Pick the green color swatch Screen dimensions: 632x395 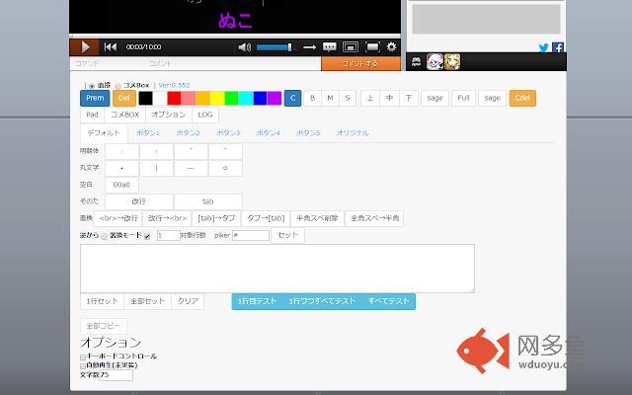231,99
